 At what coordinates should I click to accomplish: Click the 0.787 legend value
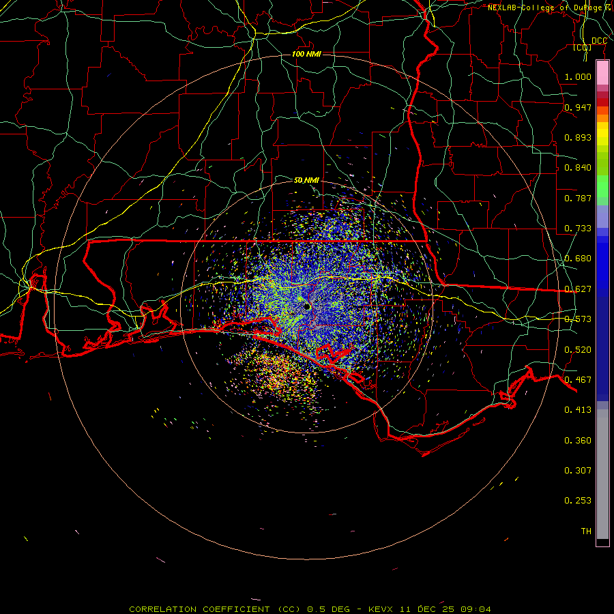[578, 198]
